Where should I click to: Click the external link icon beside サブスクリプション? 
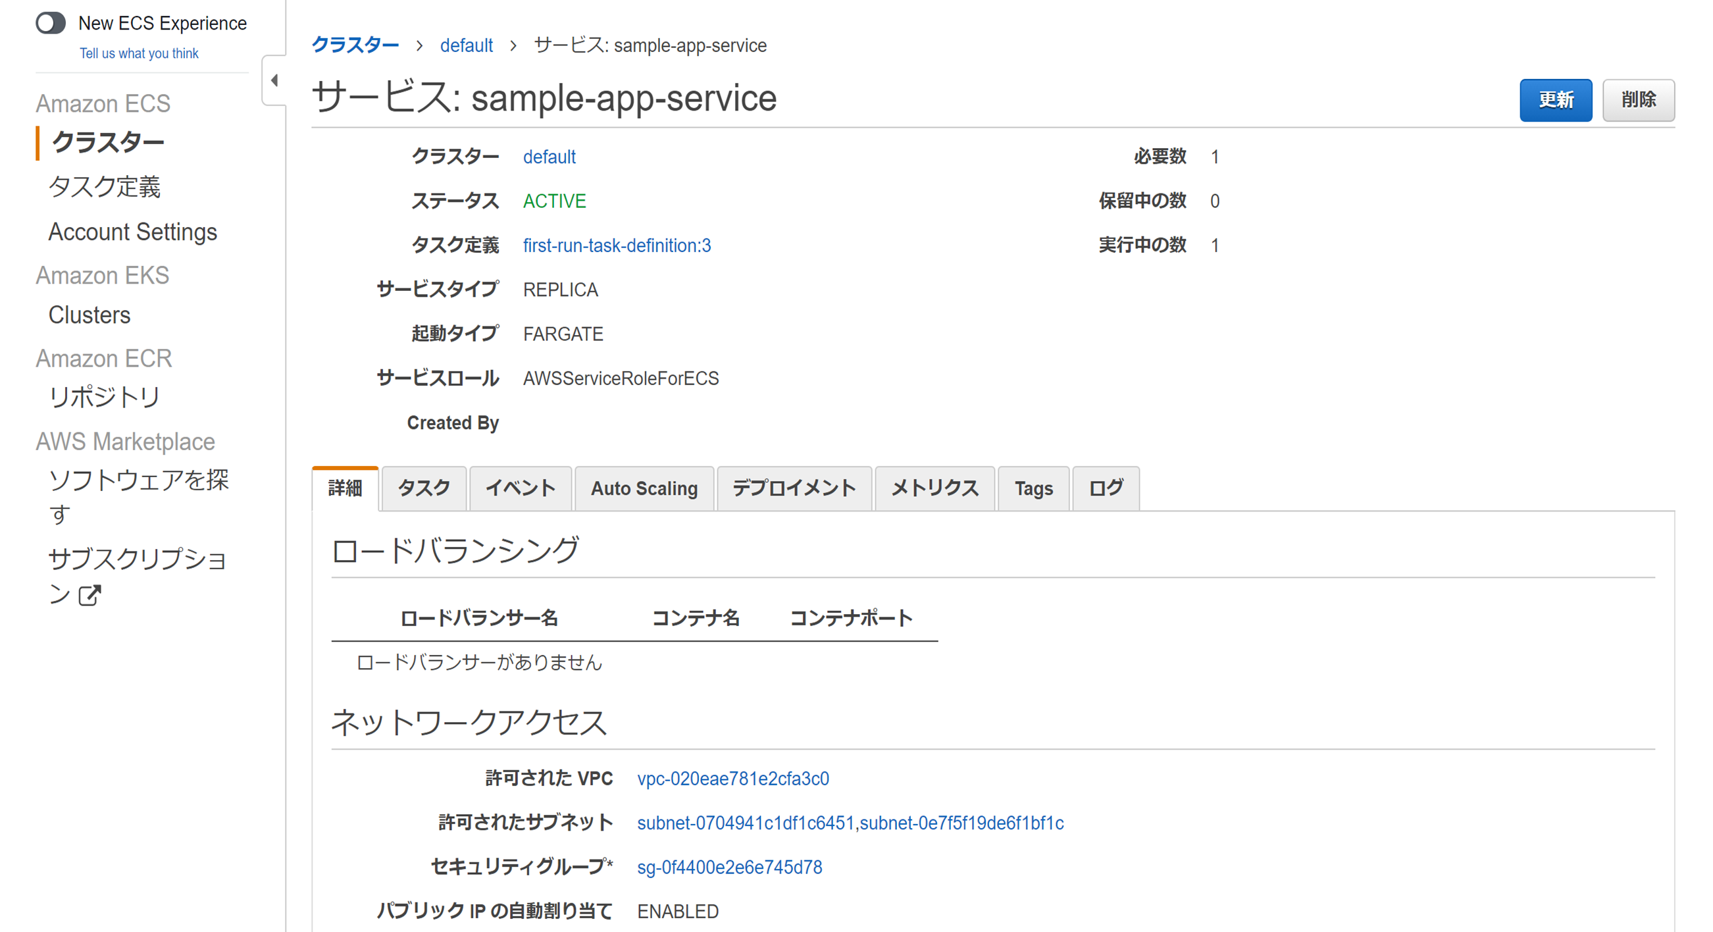click(x=89, y=595)
